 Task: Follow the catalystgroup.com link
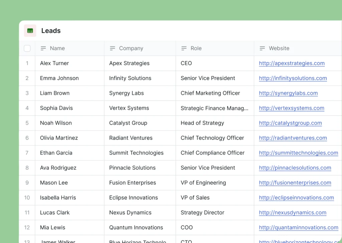[x=290, y=123]
